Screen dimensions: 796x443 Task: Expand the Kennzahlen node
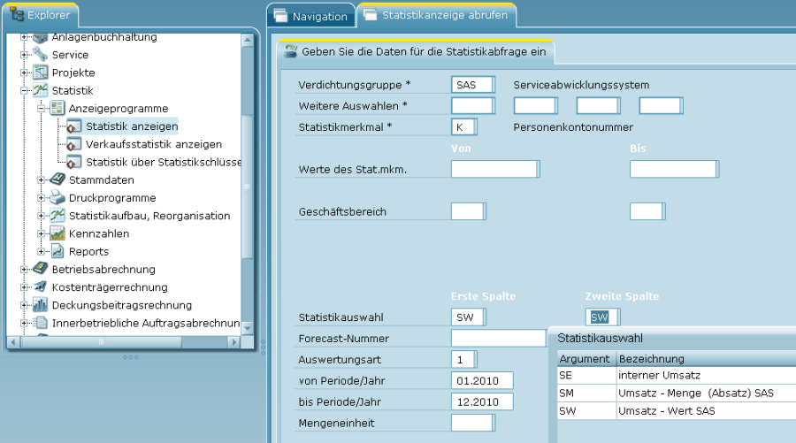point(41,233)
